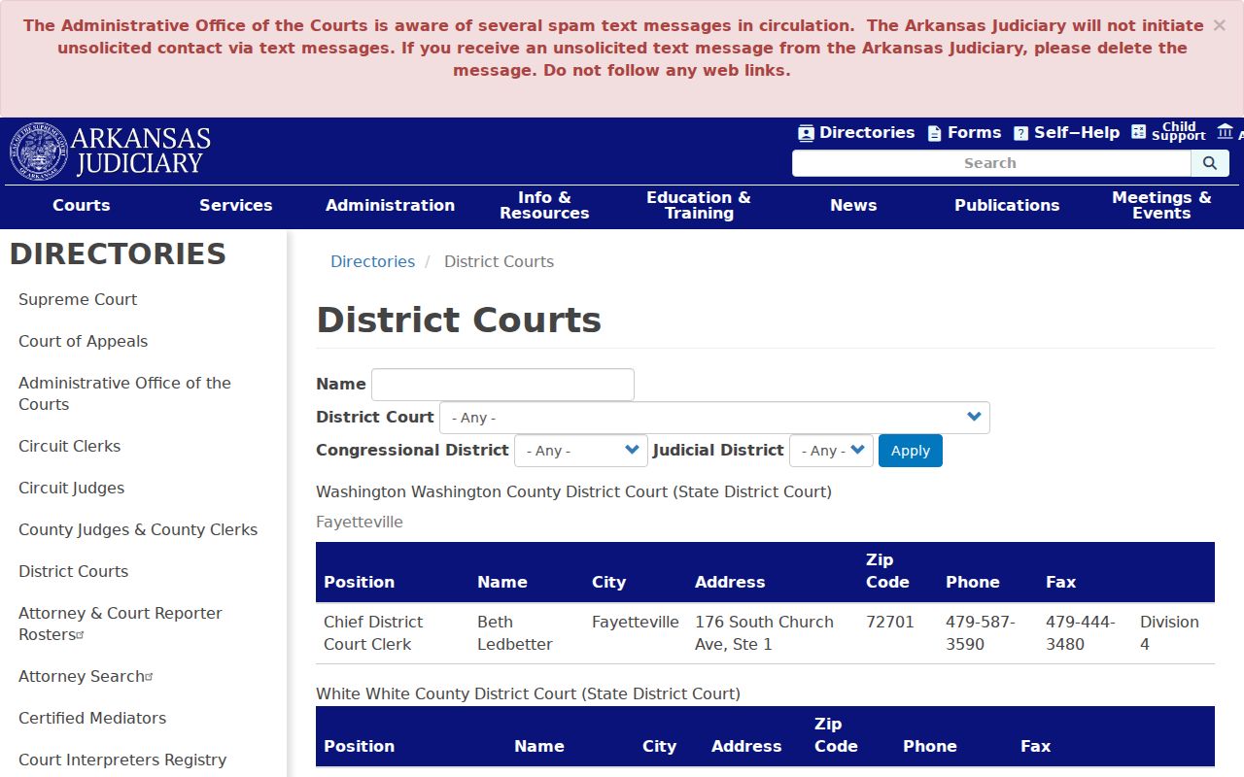Open the Circuit Judges sidebar link
The image size is (1244, 777).
pyautogui.click(x=71, y=488)
